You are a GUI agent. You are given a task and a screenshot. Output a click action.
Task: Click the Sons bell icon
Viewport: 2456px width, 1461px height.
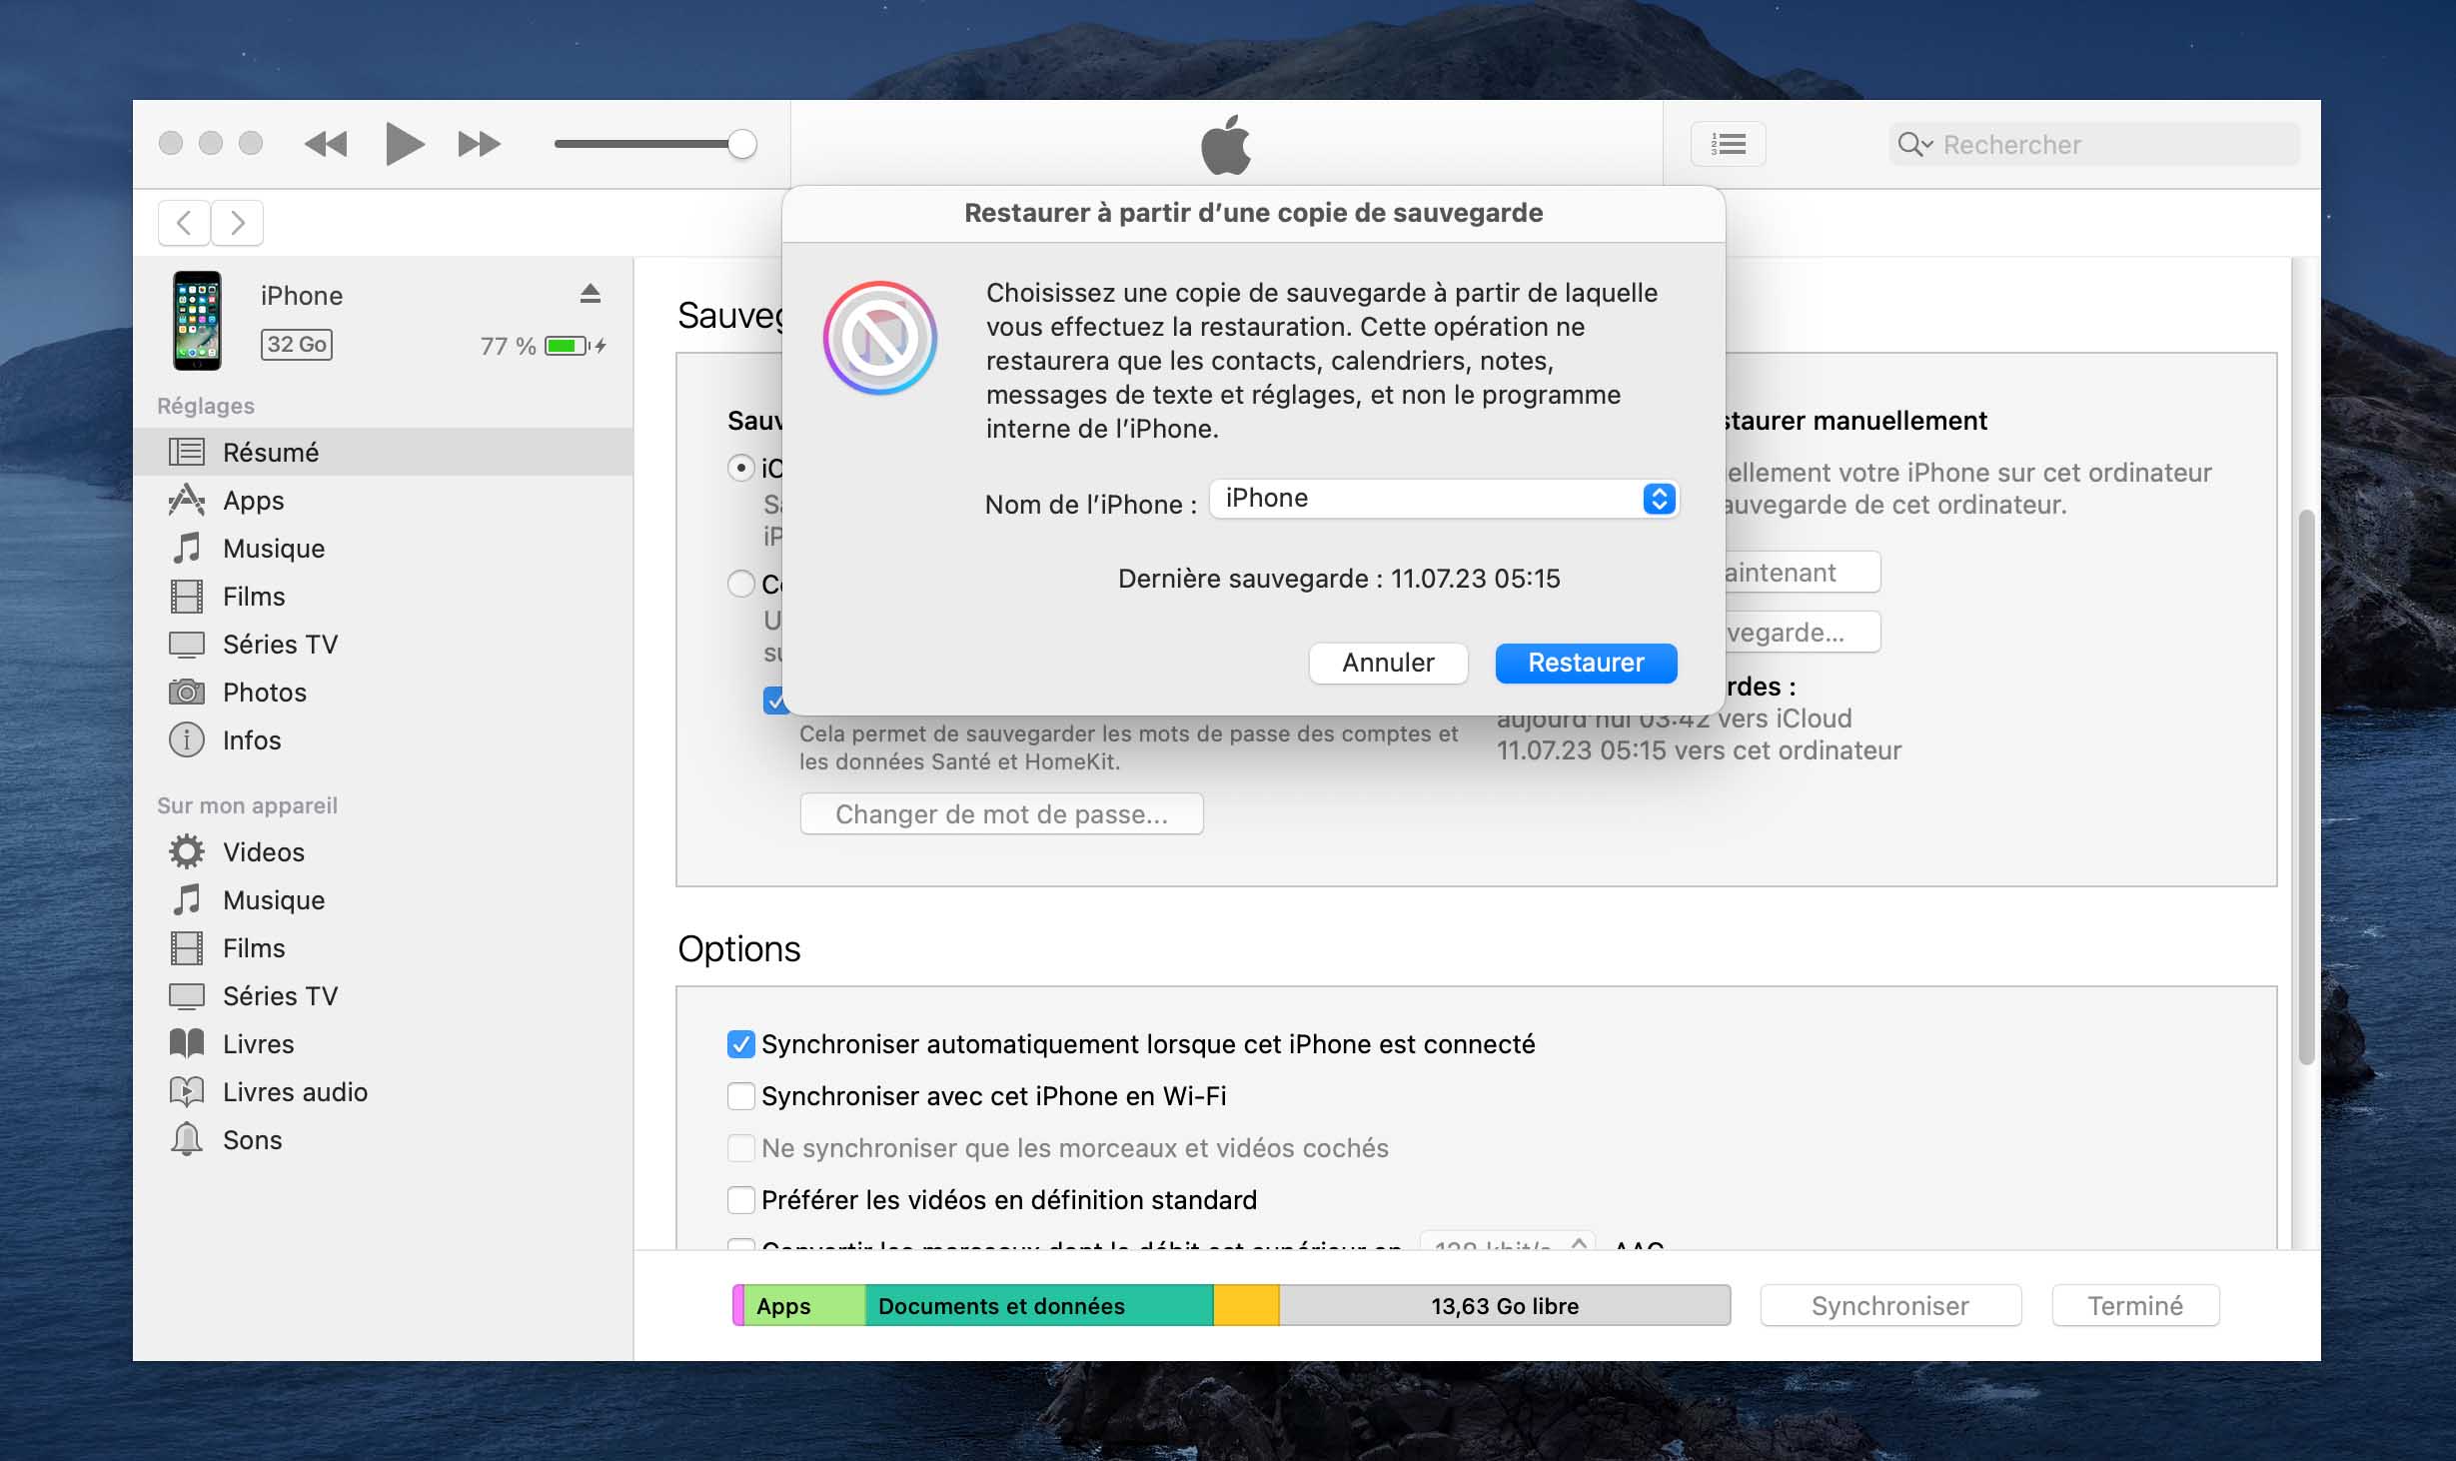(x=187, y=1139)
